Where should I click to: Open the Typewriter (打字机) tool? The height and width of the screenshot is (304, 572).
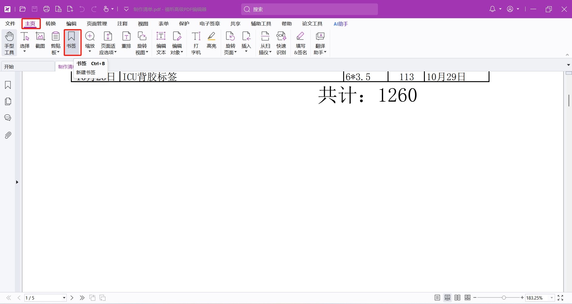click(196, 43)
